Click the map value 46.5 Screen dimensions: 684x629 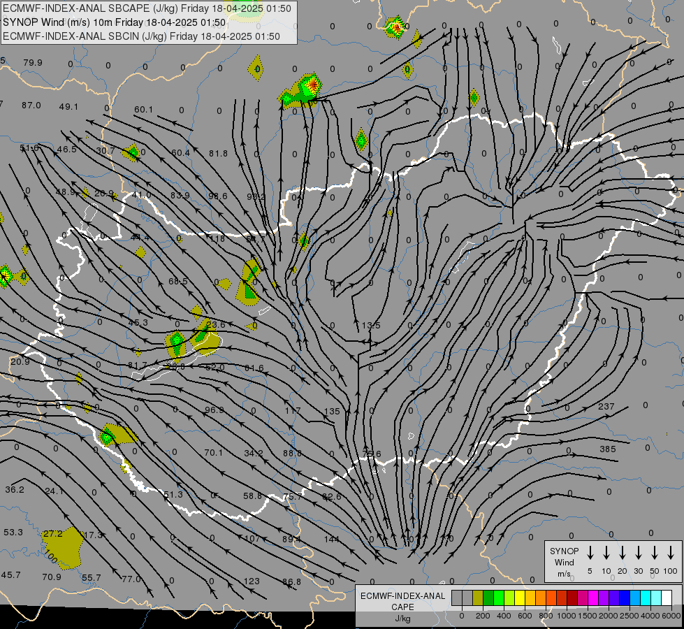pos(67,150)
